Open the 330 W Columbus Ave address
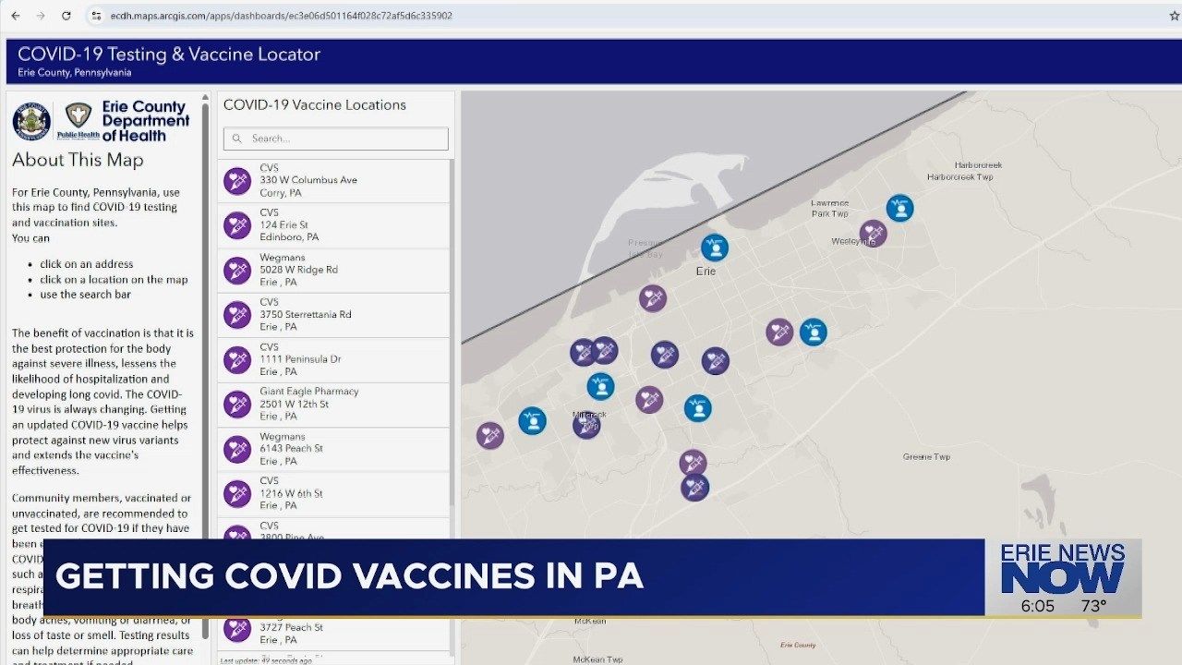The image size is (1182, 665). (308, 180)
